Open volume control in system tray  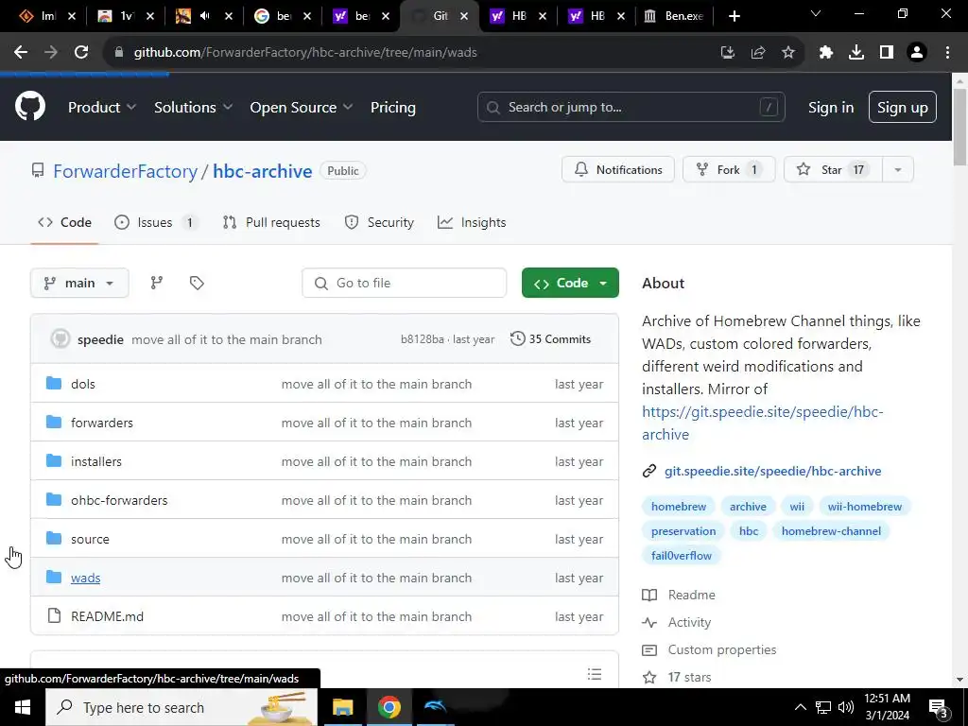(846, 707)
